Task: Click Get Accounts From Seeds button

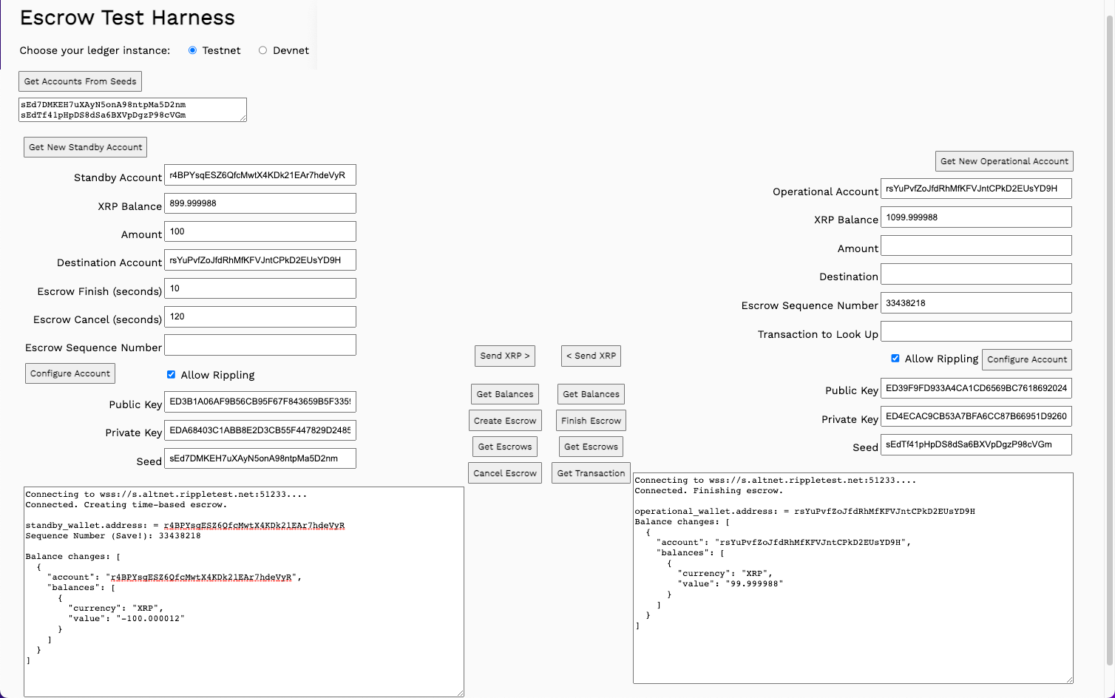Action: coord(80,81)
